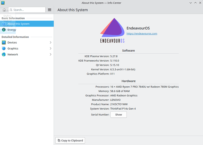Click Product Name value 21K5CTO1WW
Viewport: 203px width, 145px height.
tap(119, 104)
